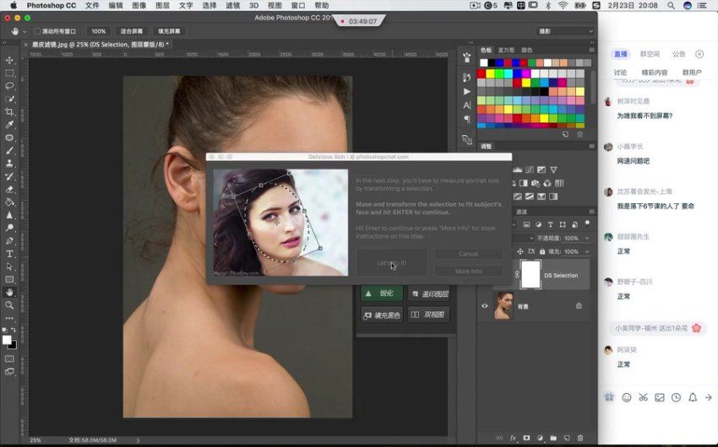Select the Move tool
Image resolution: width=718 pixels, height=447 pixels.
click(x=9, y=61)
